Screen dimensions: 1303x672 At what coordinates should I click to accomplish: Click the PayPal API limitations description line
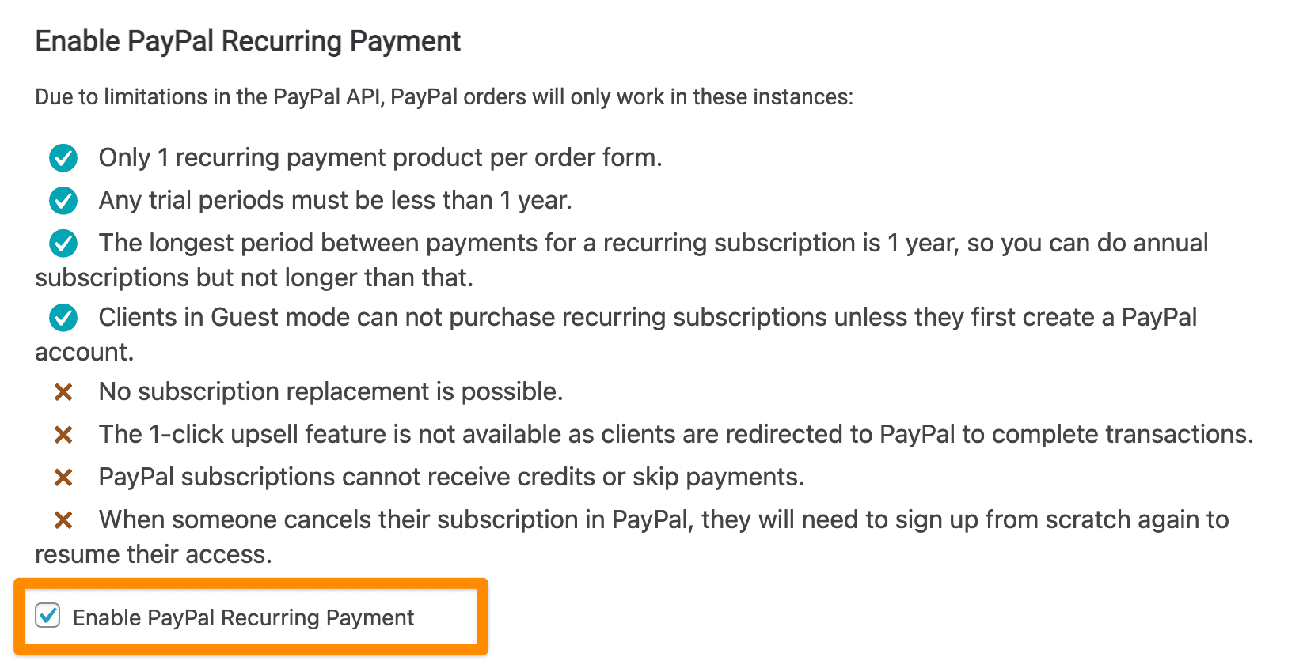pos(443,97)
